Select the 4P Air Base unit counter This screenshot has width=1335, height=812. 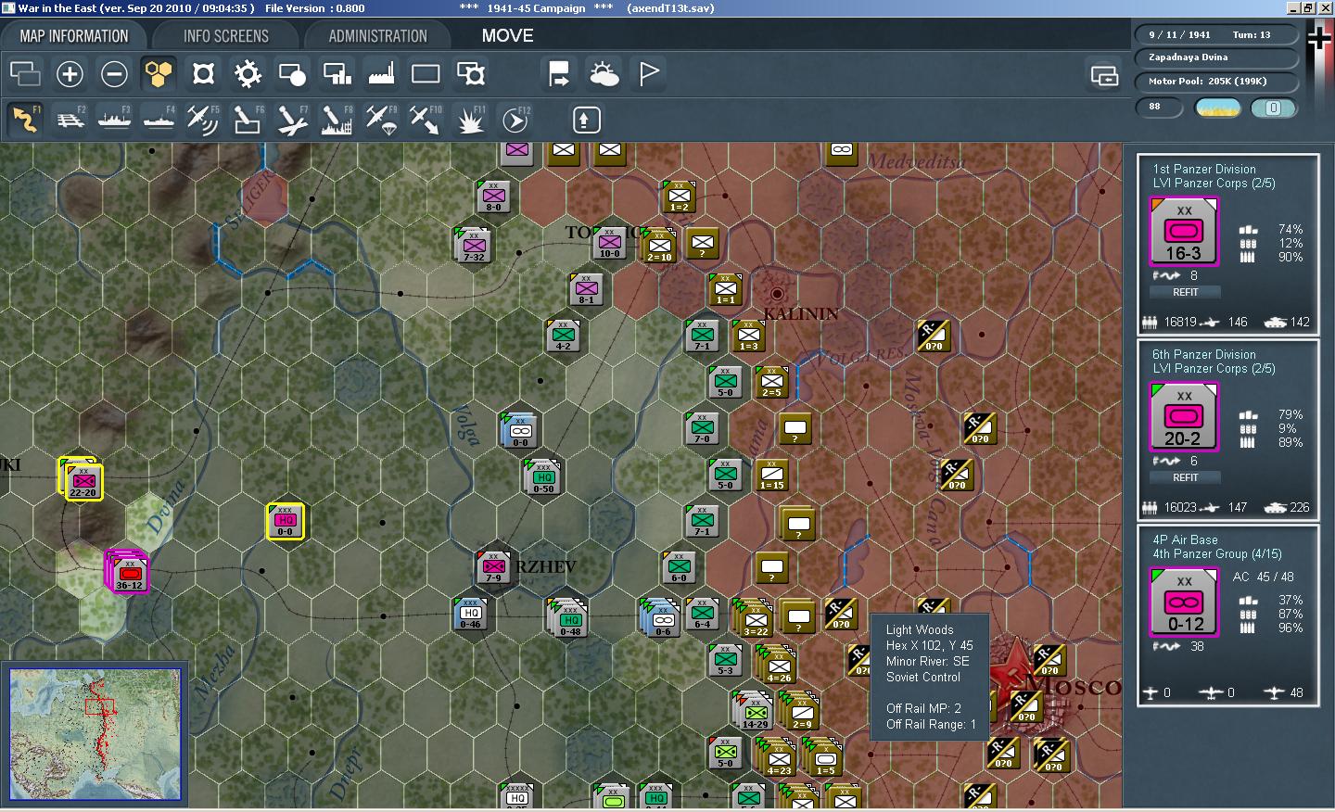click(1184, 602)
